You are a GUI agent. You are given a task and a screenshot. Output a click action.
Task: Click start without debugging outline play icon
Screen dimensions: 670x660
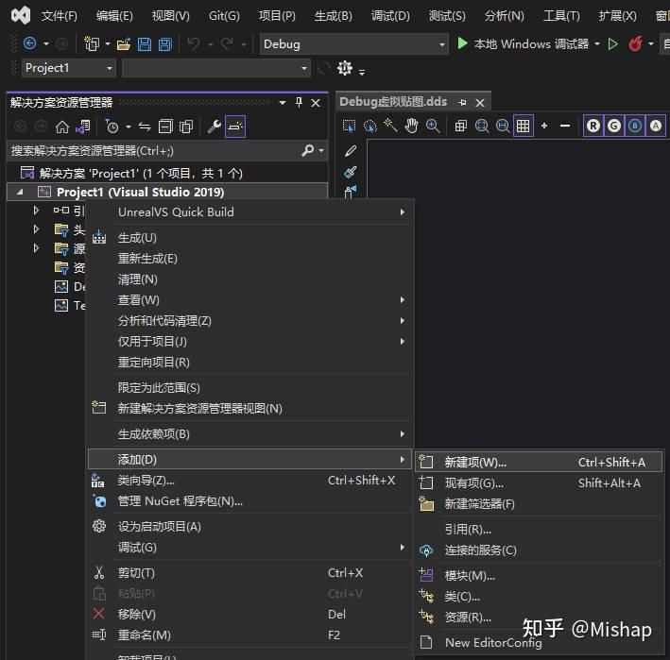tap(612, 43)
